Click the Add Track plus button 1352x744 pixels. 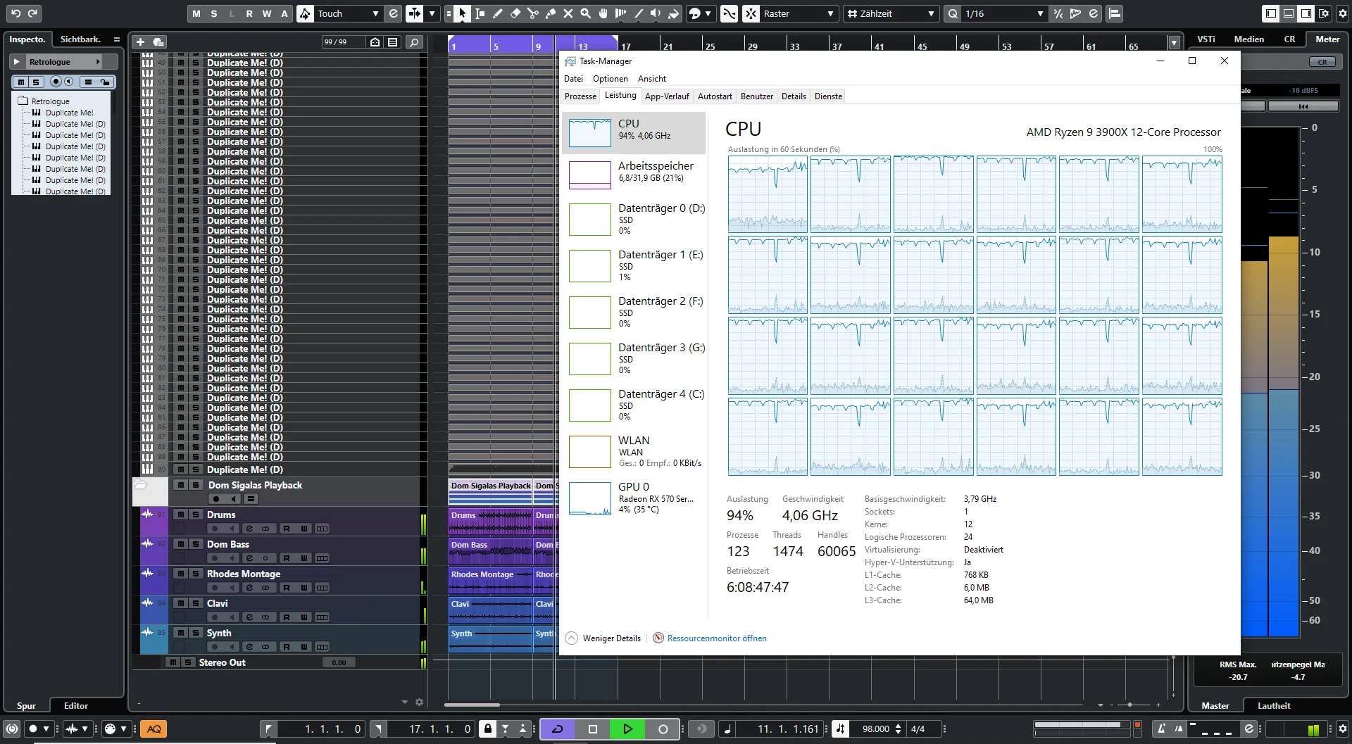(x=140, y=42)
